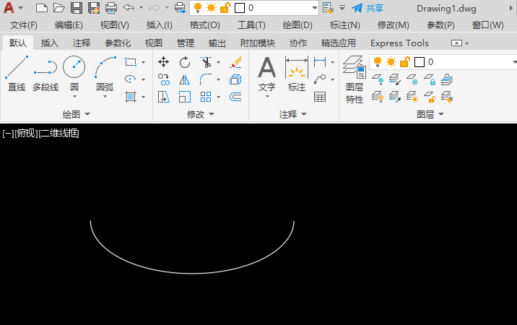Open Layer Properties (图层特性) panel
517x325 pixels.
(355, 79)
